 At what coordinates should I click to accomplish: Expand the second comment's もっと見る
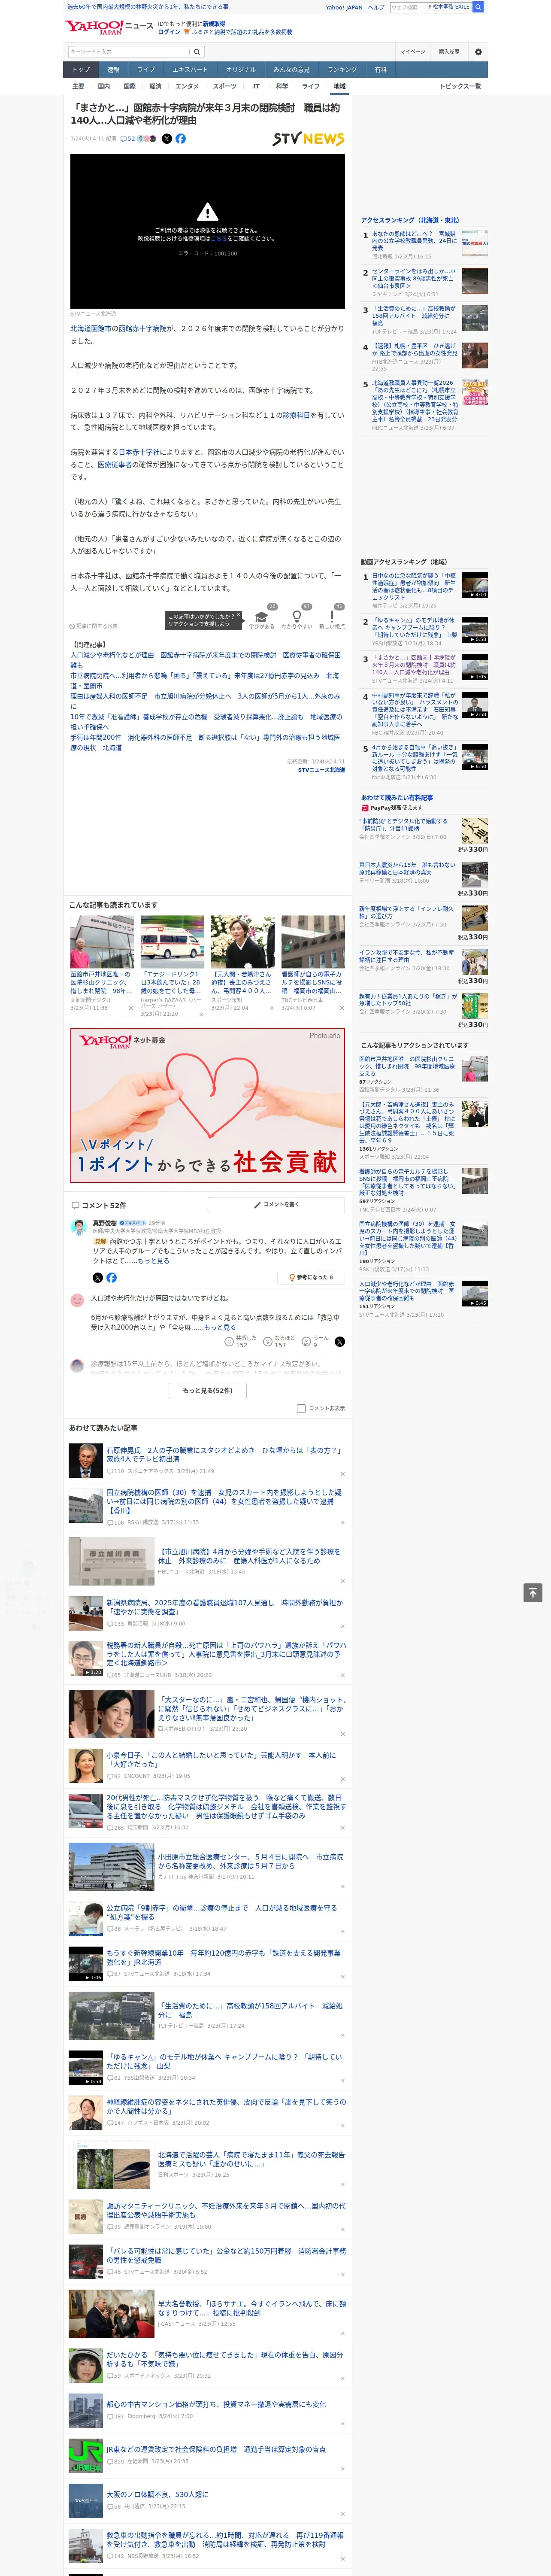[220, 1327]
